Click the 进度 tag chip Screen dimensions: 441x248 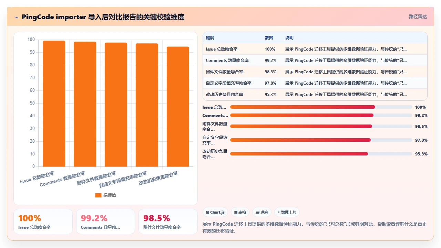[x=262, y=212]
